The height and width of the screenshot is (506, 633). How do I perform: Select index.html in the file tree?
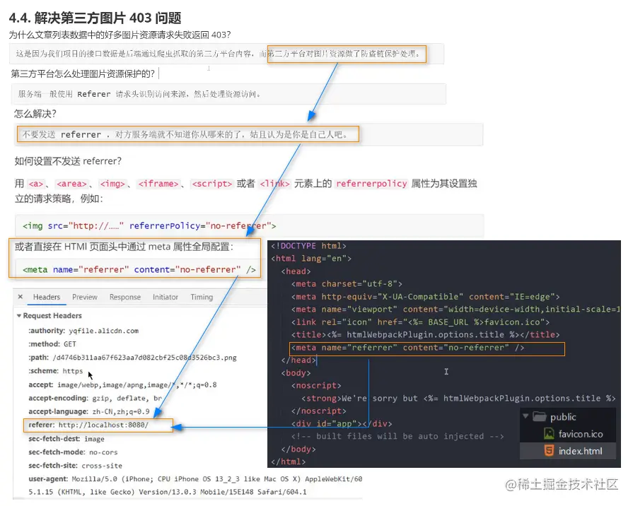580,451
